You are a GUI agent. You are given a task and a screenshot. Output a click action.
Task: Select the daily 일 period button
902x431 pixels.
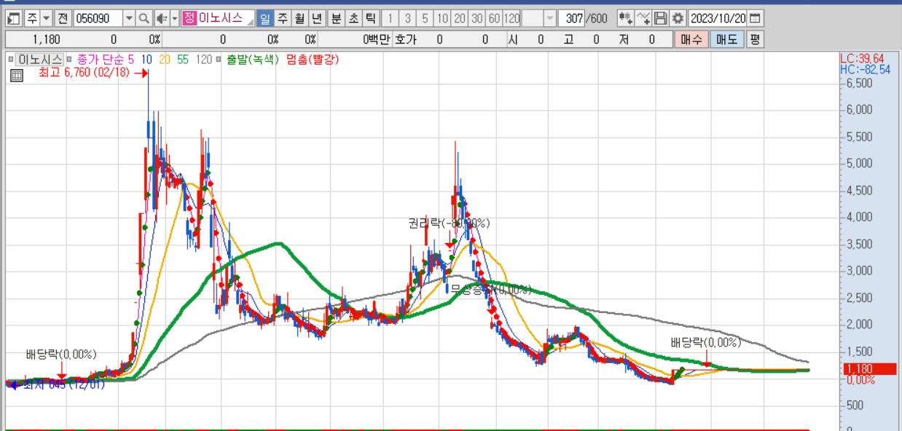(x=264, y=18)
